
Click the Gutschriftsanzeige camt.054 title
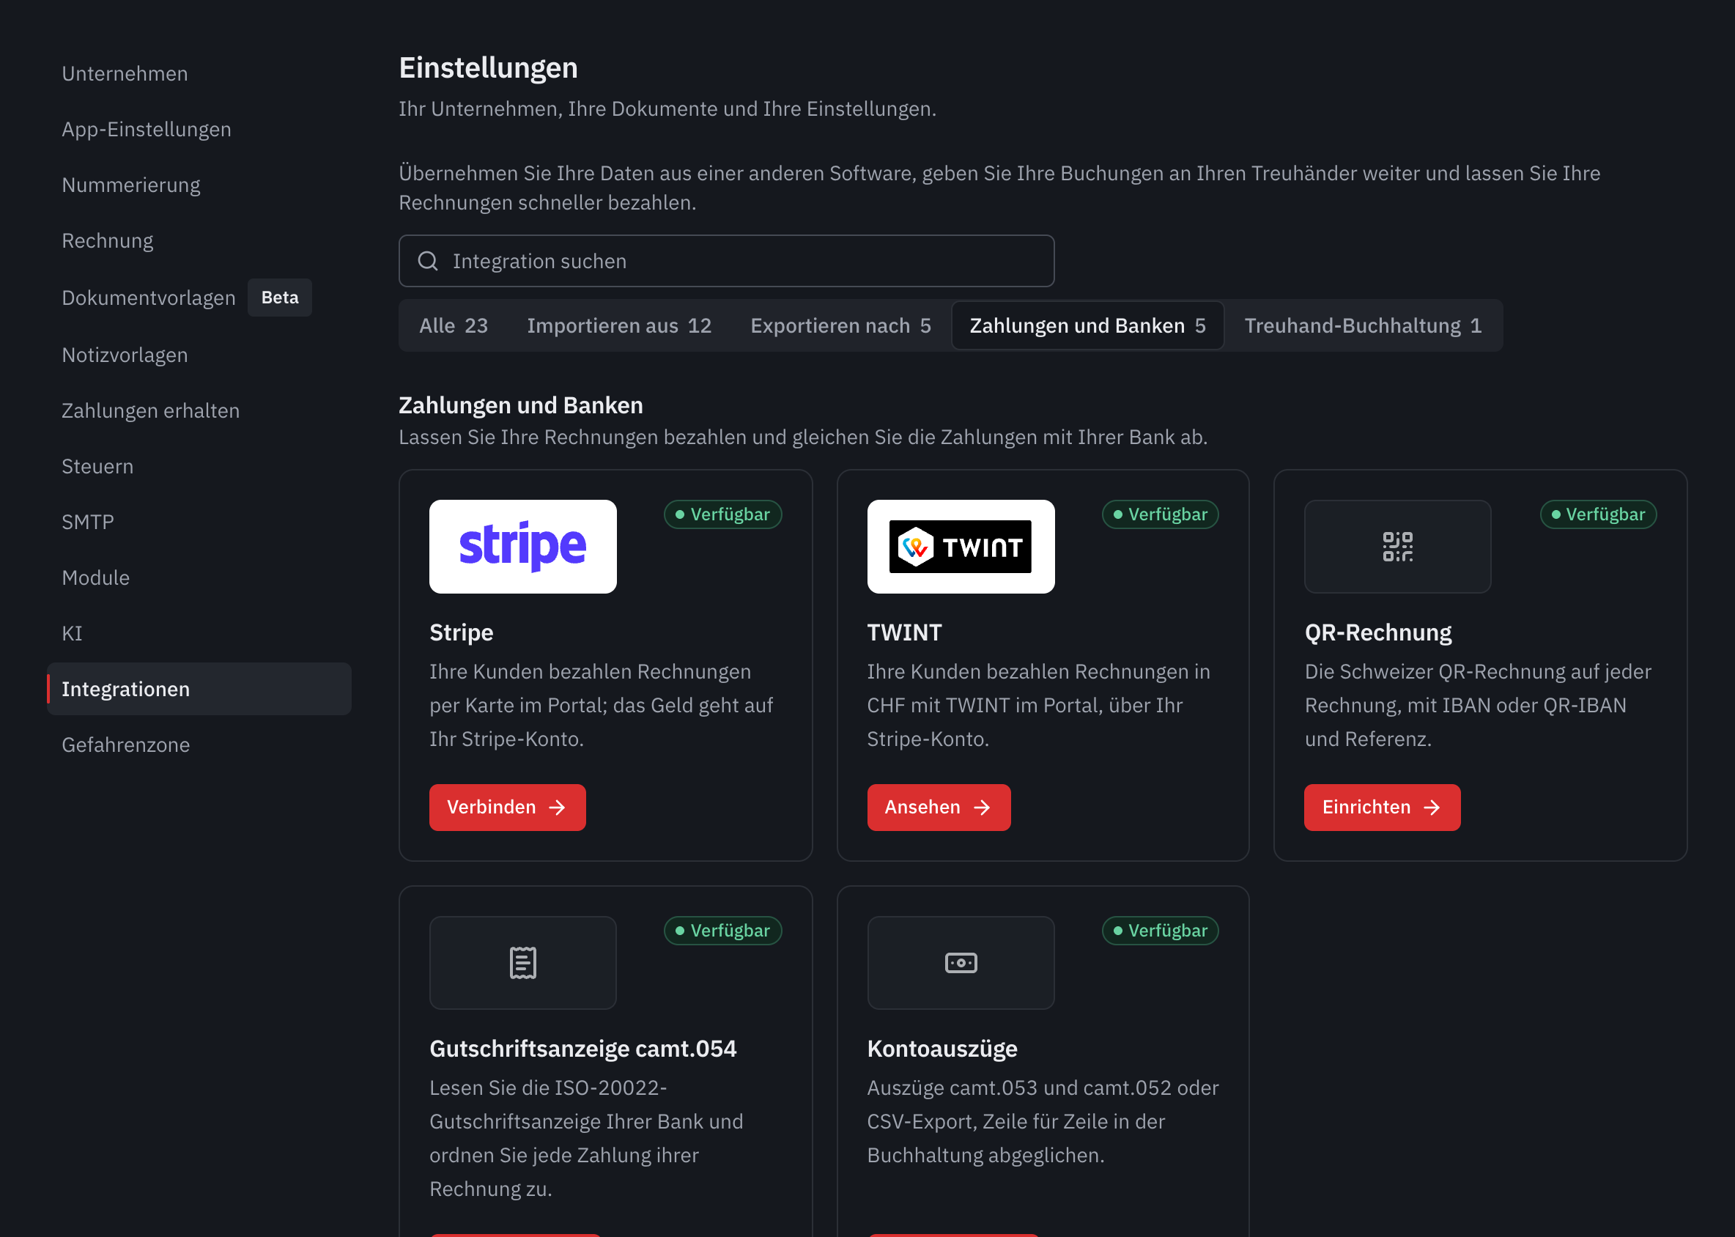pos(582,1048)
